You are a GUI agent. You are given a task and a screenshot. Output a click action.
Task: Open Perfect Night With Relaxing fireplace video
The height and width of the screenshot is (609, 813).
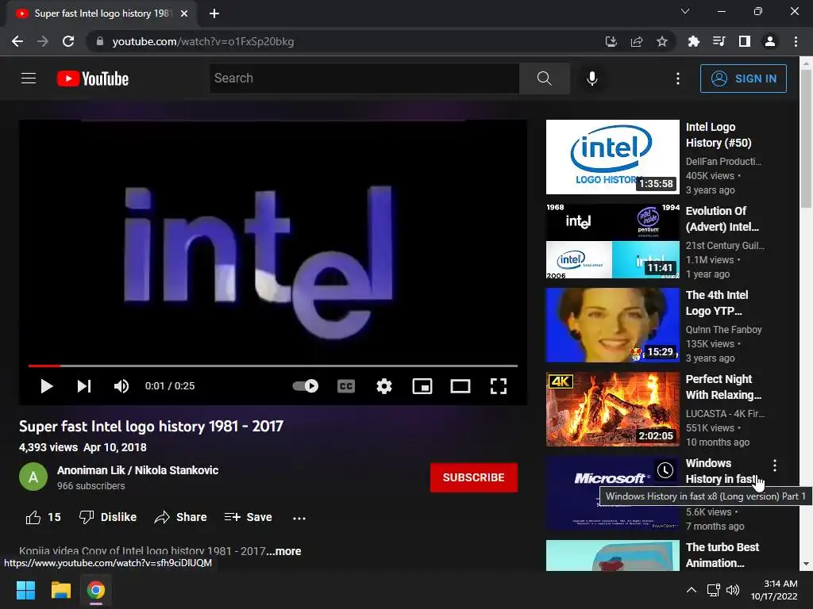tap(612, 409)
